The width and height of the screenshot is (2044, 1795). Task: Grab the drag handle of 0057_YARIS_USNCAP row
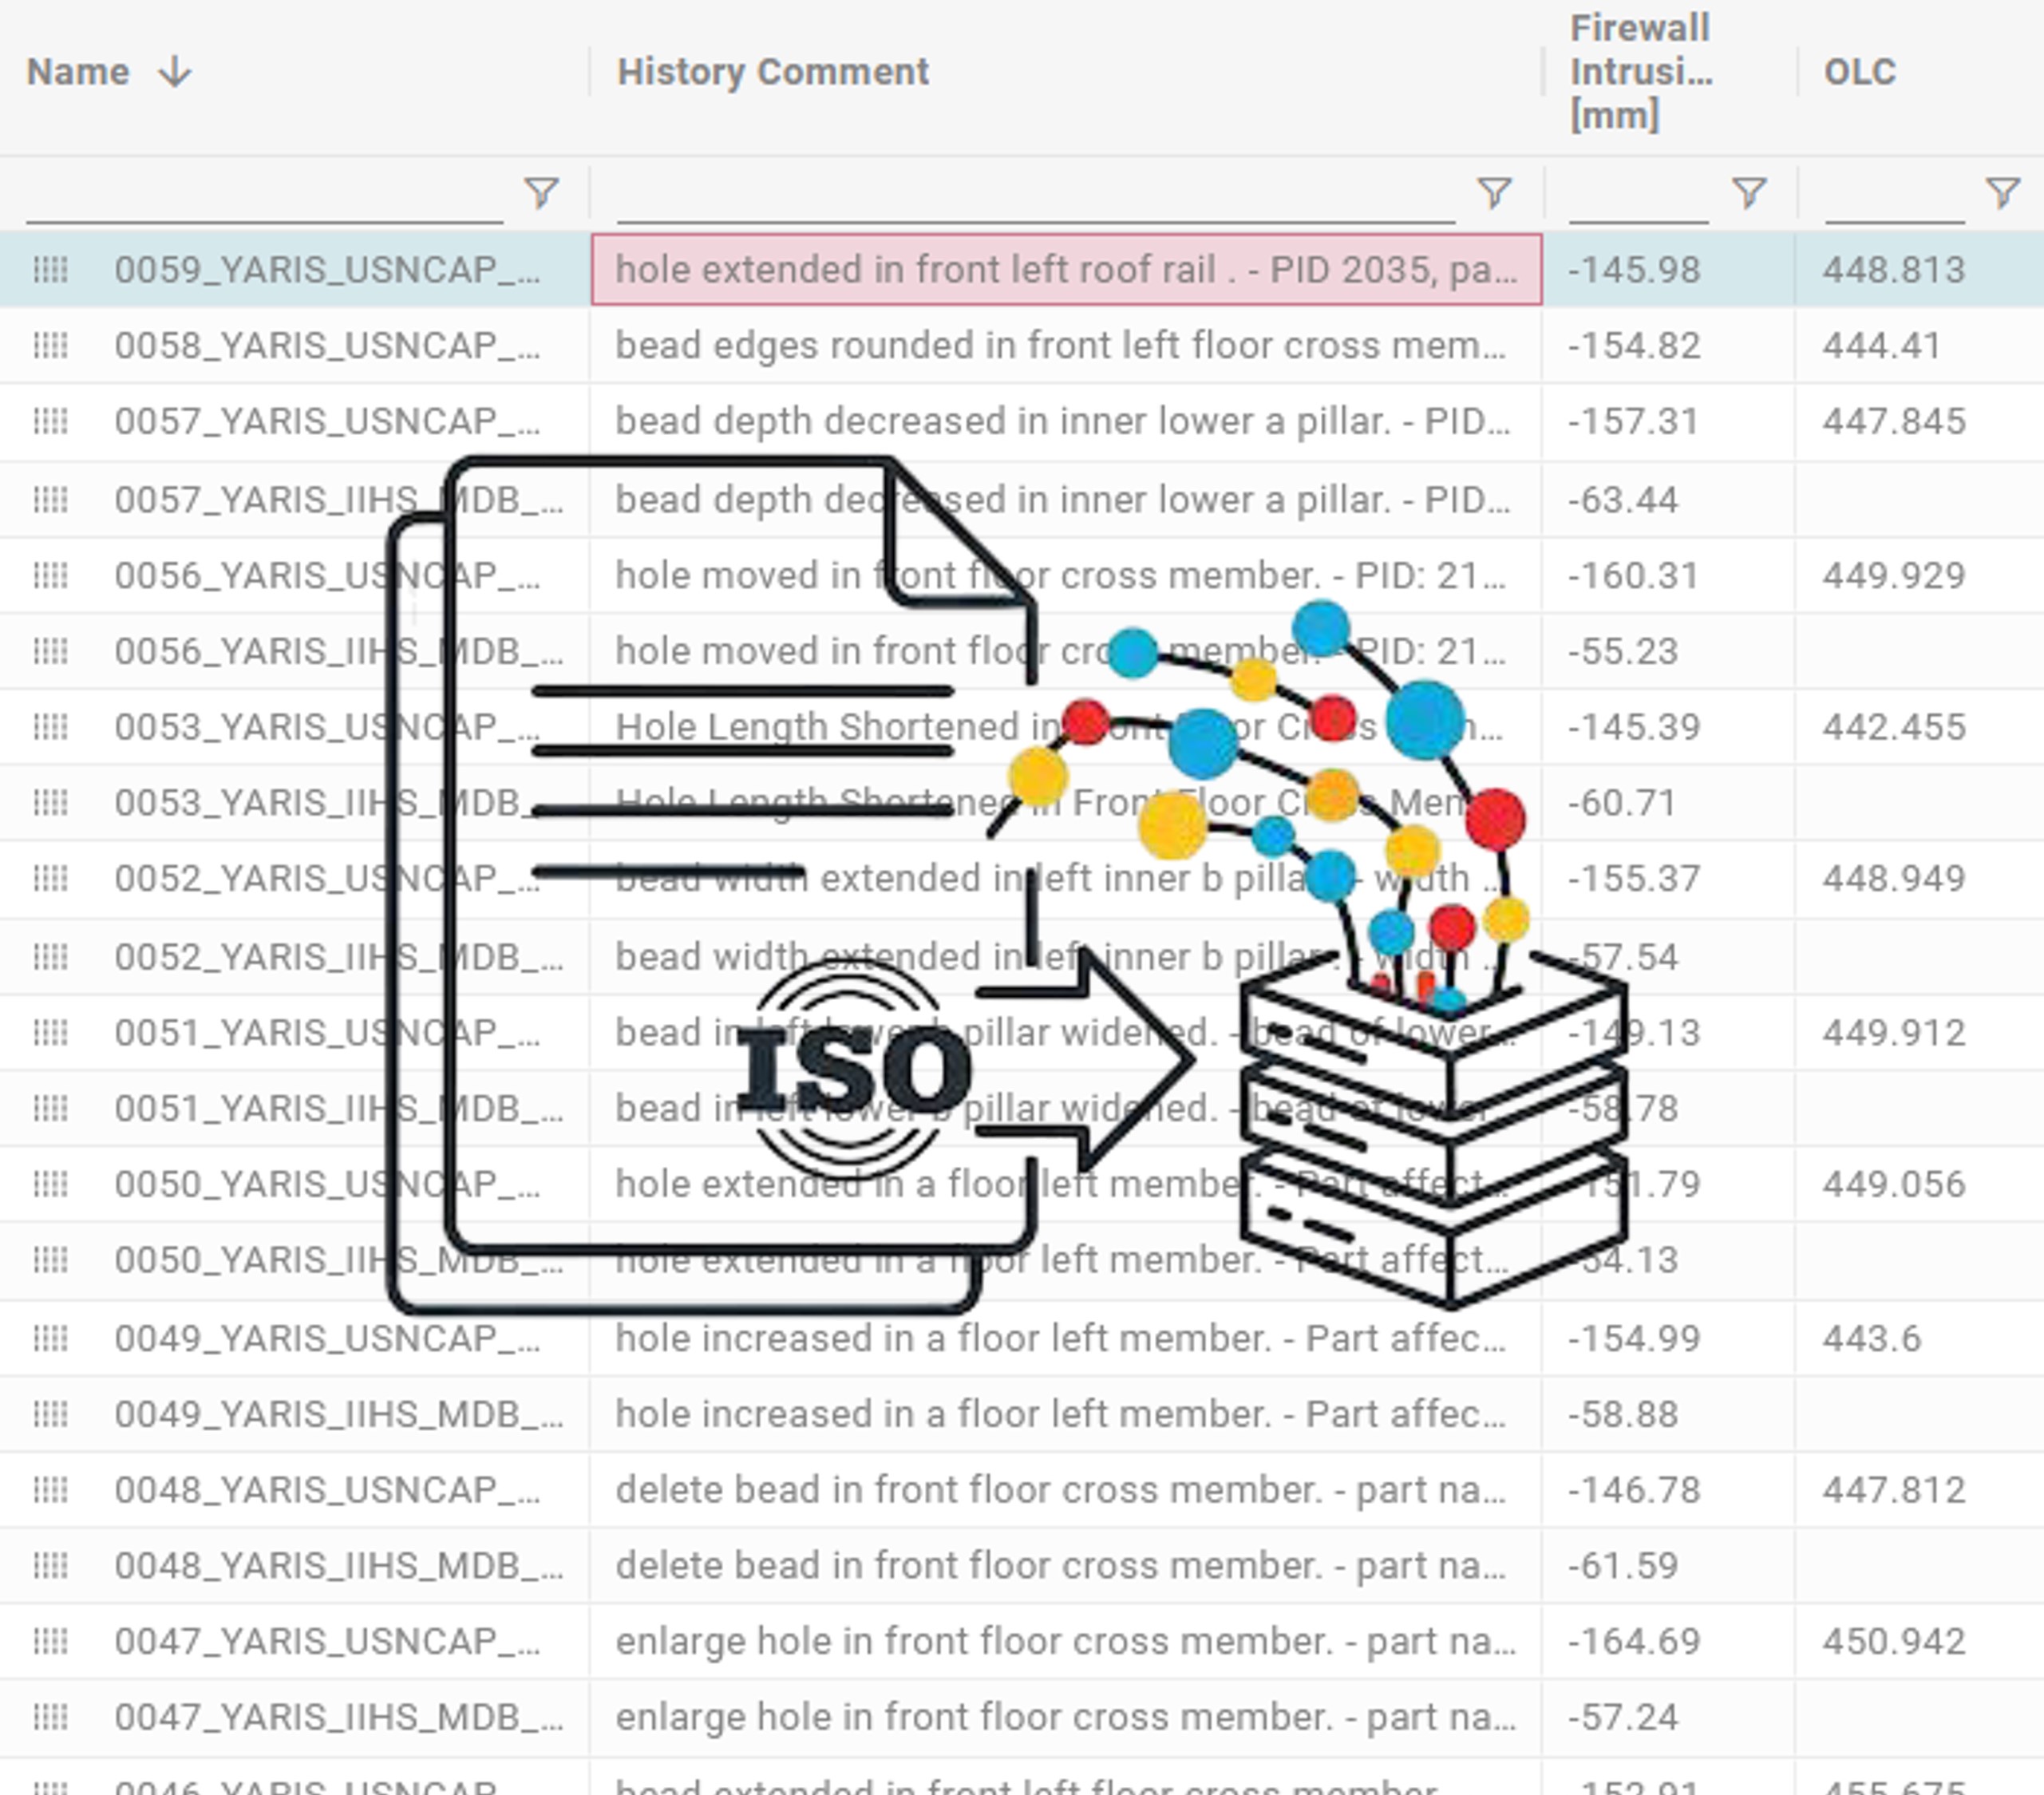51,421
